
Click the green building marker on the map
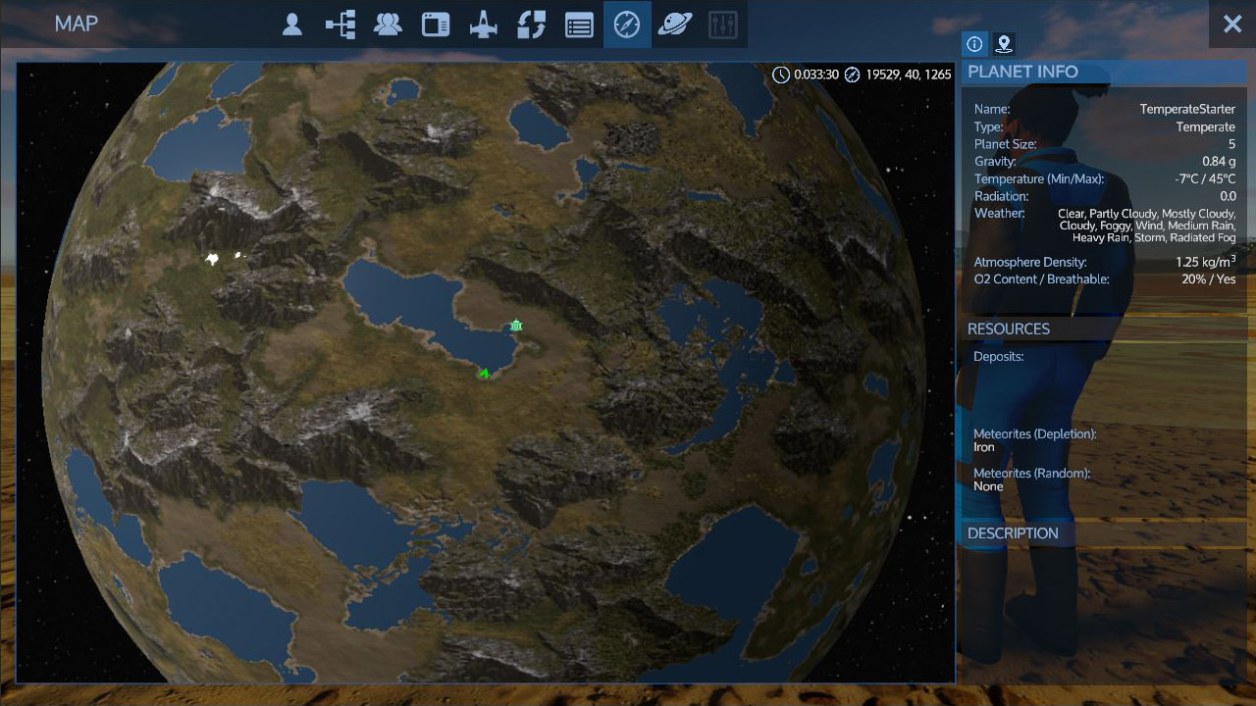coord(516,326)
